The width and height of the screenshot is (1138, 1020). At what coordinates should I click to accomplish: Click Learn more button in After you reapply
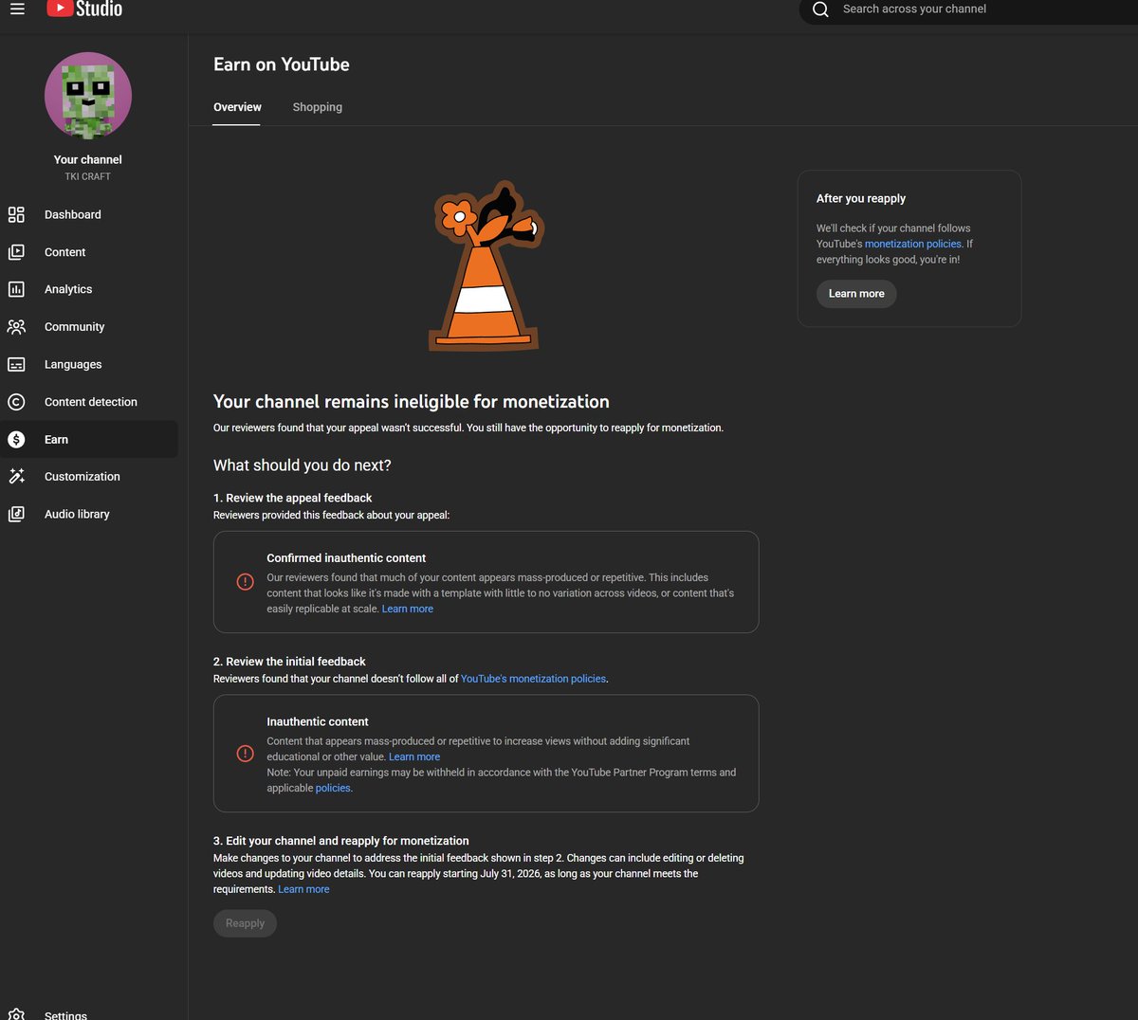pyautogui.click(x=856, y=294)
